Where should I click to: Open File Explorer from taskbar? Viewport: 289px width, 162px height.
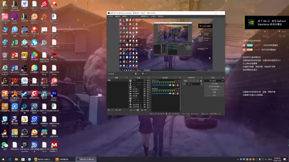click(16, 159)
